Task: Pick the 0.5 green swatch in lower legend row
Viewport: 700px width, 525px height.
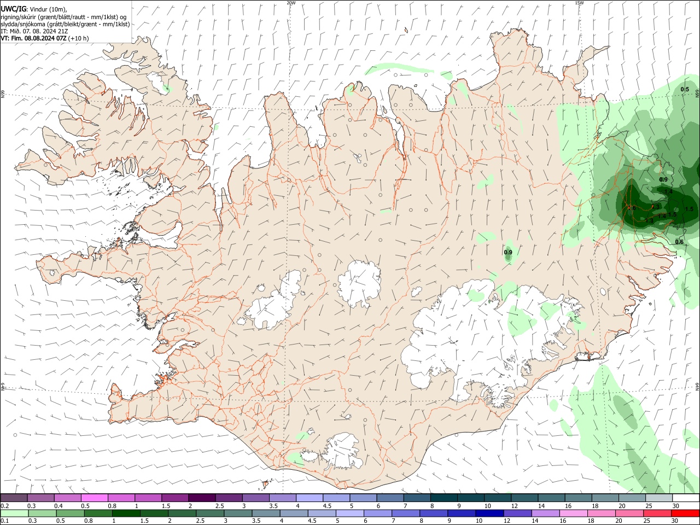Action: point(70,513)
